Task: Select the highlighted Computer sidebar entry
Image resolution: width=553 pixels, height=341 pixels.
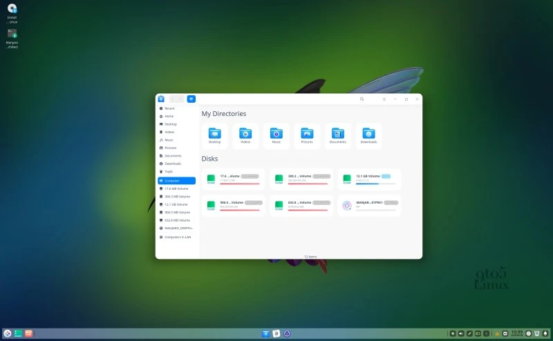Action: (176, 181)
